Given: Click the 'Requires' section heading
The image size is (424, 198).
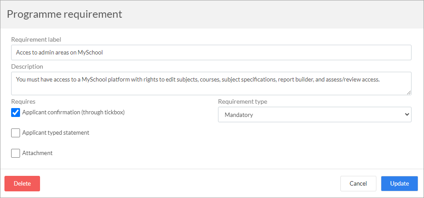Looking at the screenshot, I should (x=23, y=101).
